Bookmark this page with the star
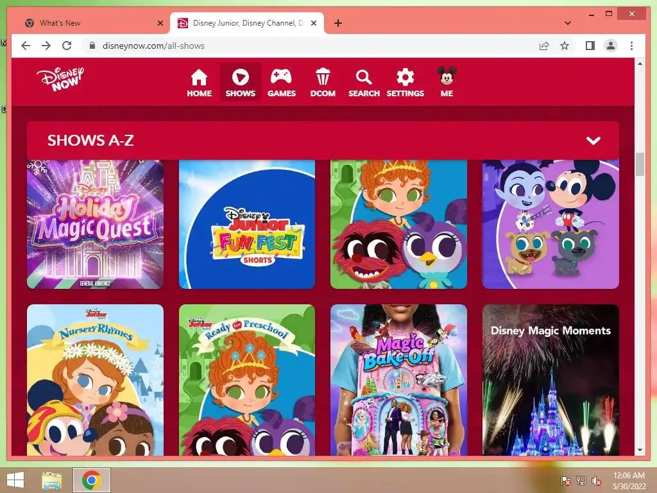Image resolution: width=657 pixels, height=493 pixels. pyautogui.click(x=565, y=46)
